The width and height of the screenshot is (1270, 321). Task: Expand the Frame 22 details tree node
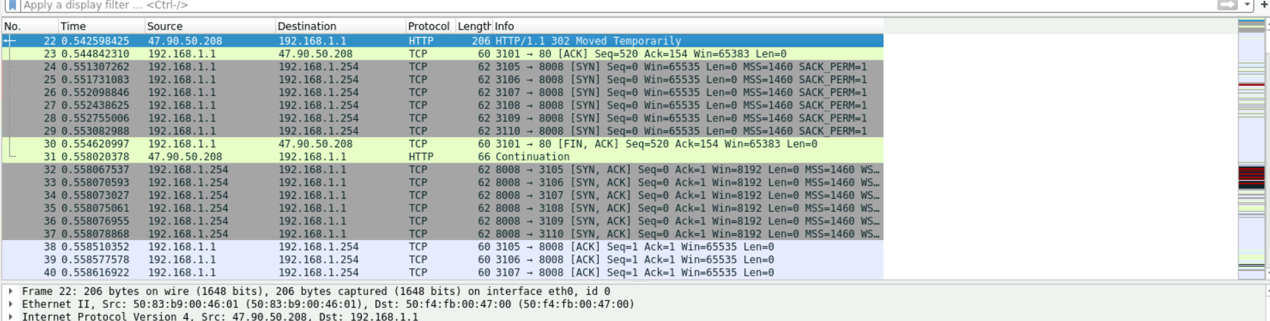[x=11, y=292]
